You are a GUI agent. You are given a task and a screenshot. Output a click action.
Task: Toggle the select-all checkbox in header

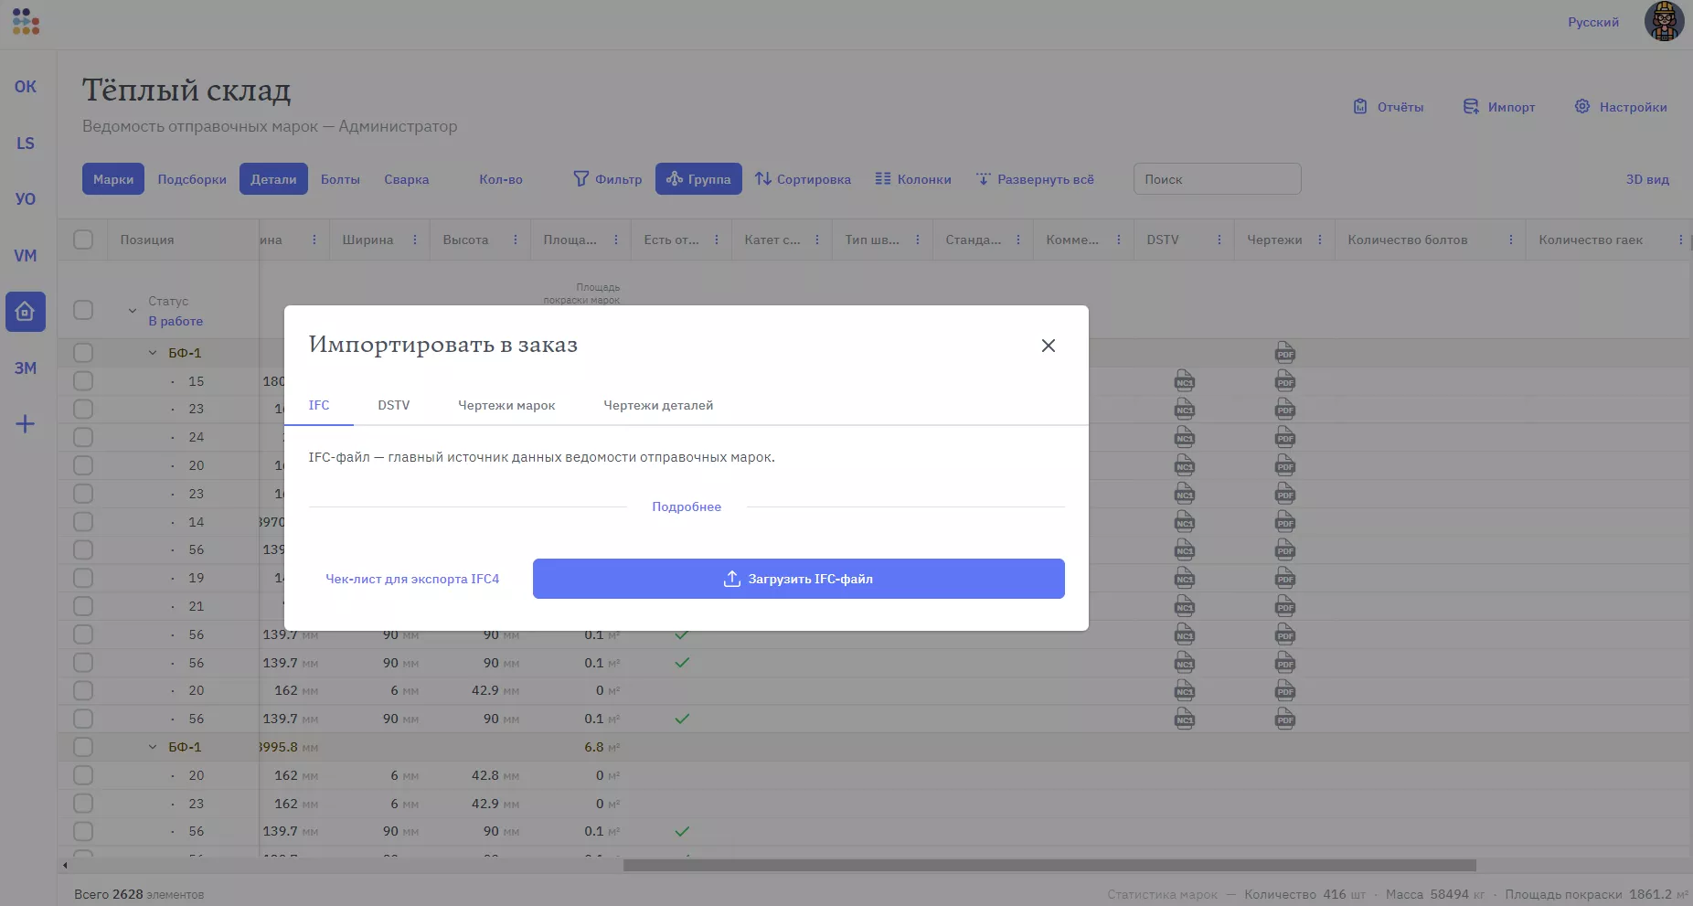coord(83,240)
